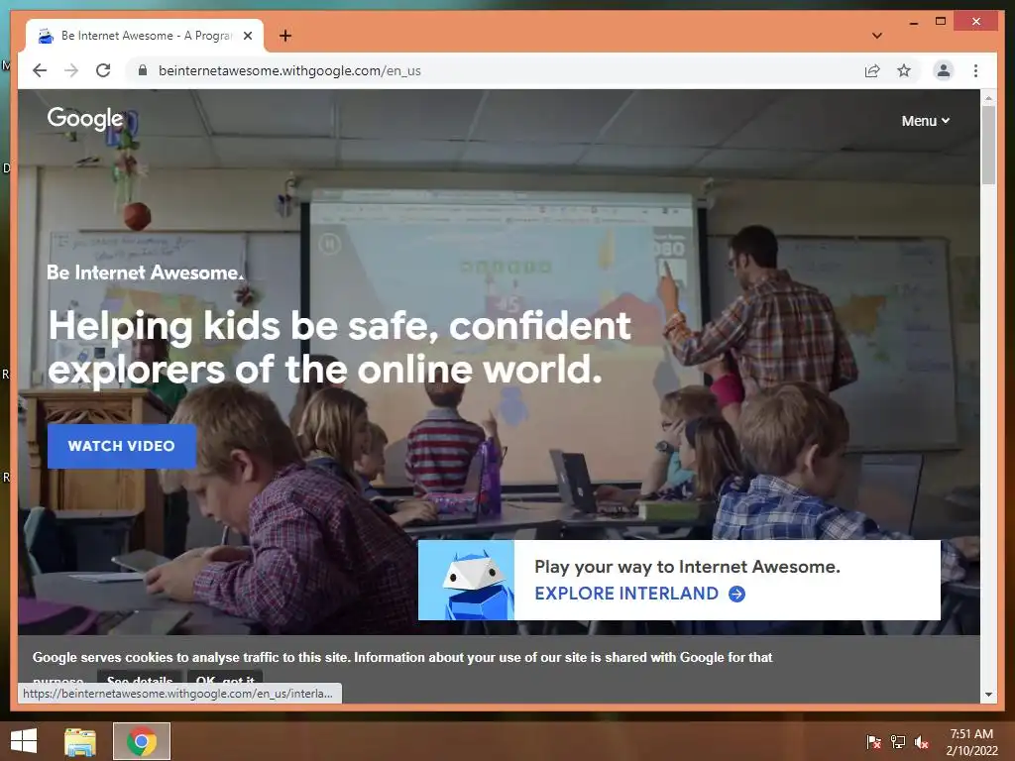Screen dimensions: 1015x761
Task: Open the Action Center flag tray icon
Action: click(x=873, y=742)
